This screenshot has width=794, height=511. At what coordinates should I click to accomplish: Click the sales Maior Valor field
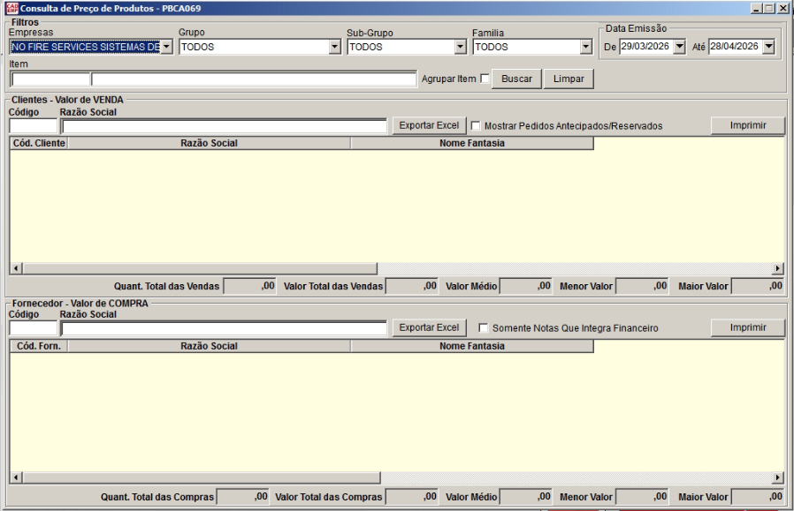coord(758,286)
